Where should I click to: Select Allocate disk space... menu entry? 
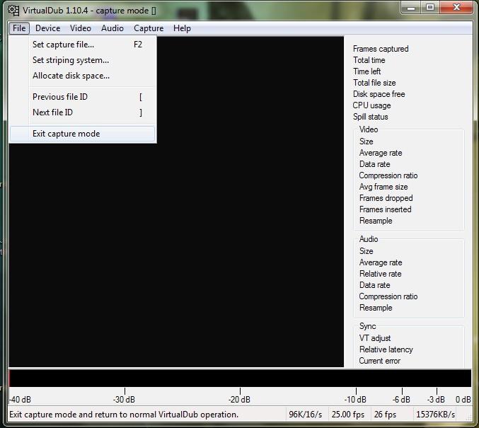[x=83, y=76]
